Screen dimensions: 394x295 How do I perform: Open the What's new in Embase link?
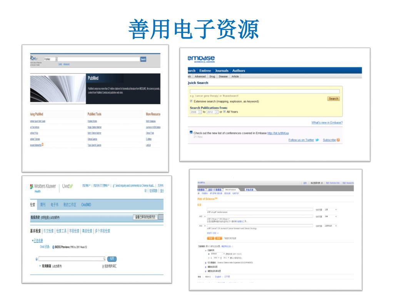[327, 123]
